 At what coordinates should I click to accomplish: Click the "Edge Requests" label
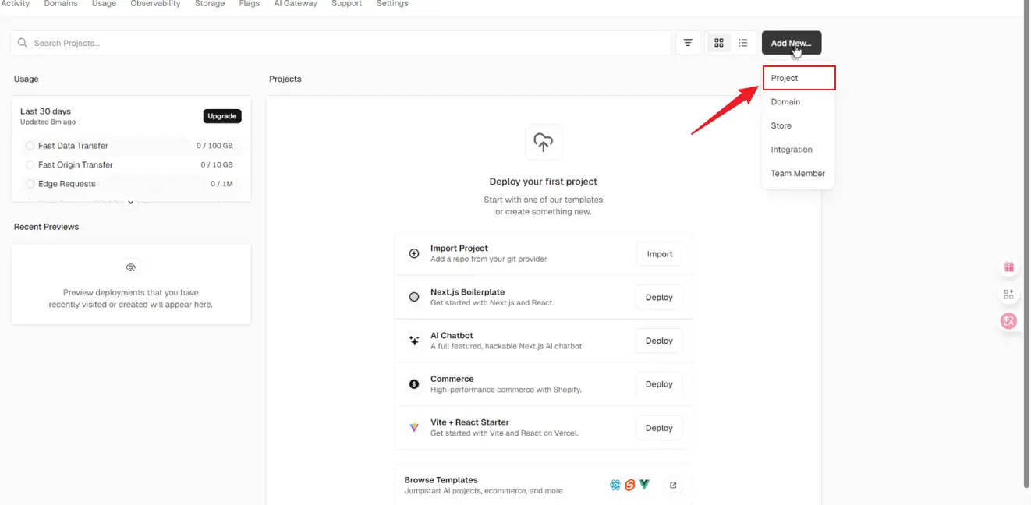click(67, 184)
